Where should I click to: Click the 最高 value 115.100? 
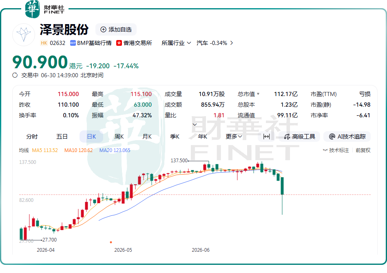141,94
